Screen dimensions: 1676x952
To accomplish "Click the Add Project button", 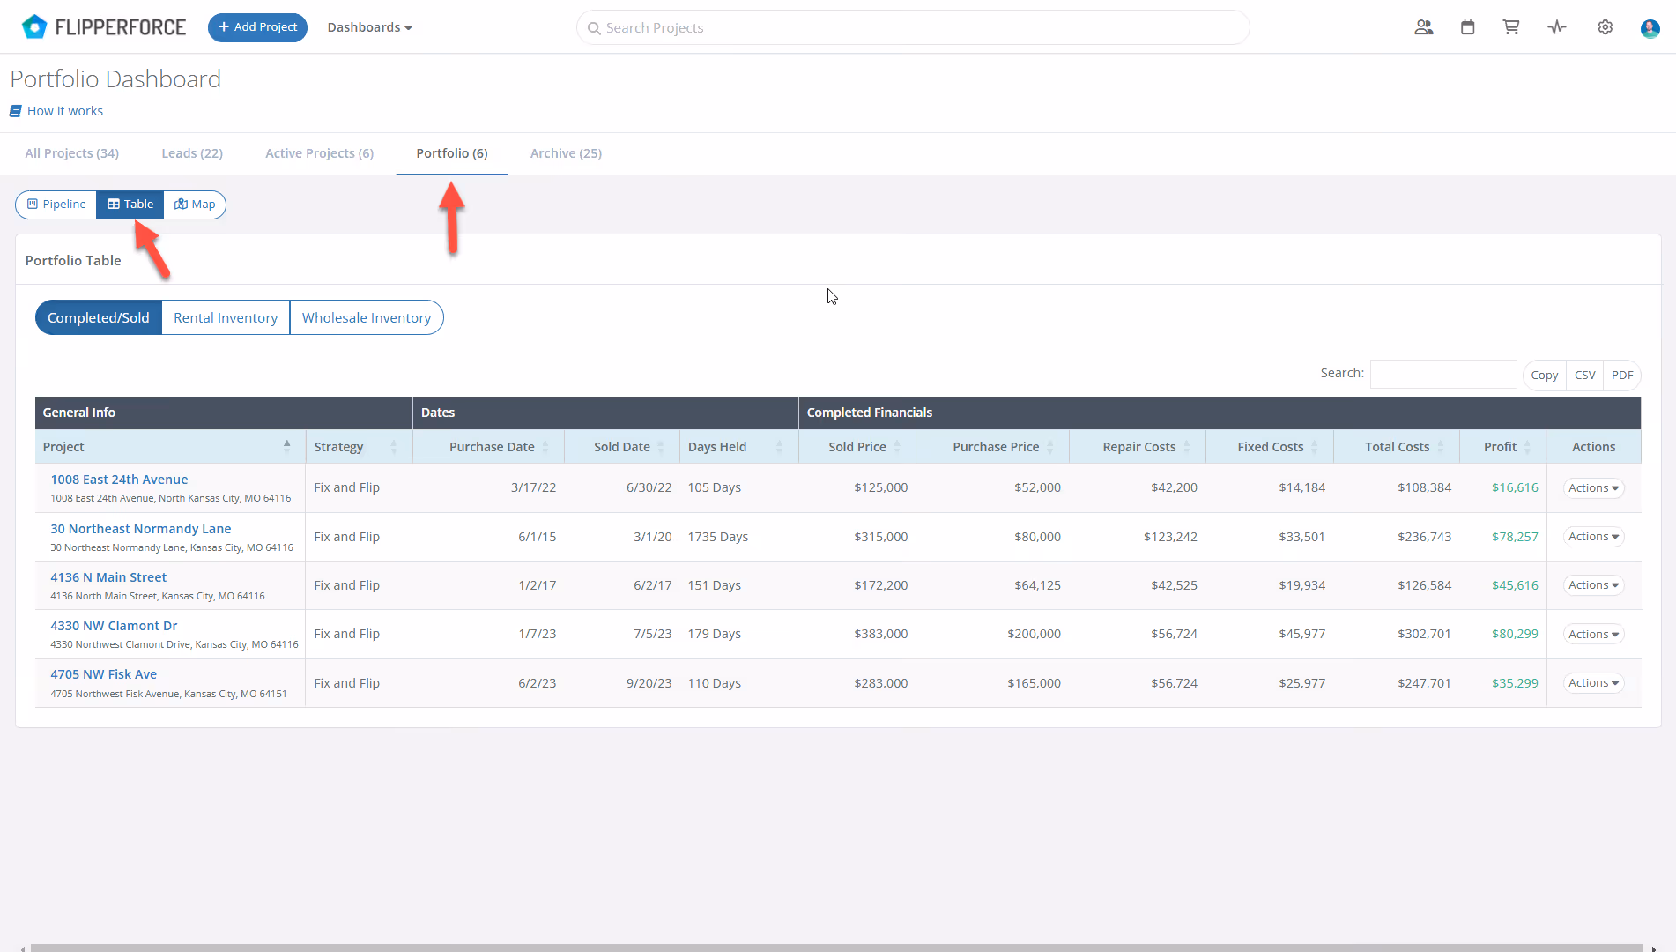I will 257,27.
